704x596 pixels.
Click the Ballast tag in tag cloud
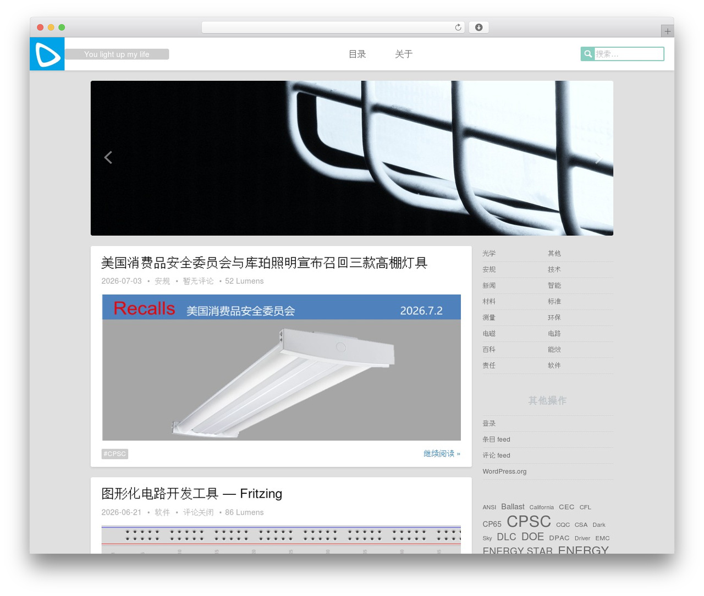click(513, 506)
